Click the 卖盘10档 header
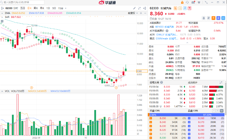The height and width of the screenshot is (140, 227). click(x=193, y=111)
